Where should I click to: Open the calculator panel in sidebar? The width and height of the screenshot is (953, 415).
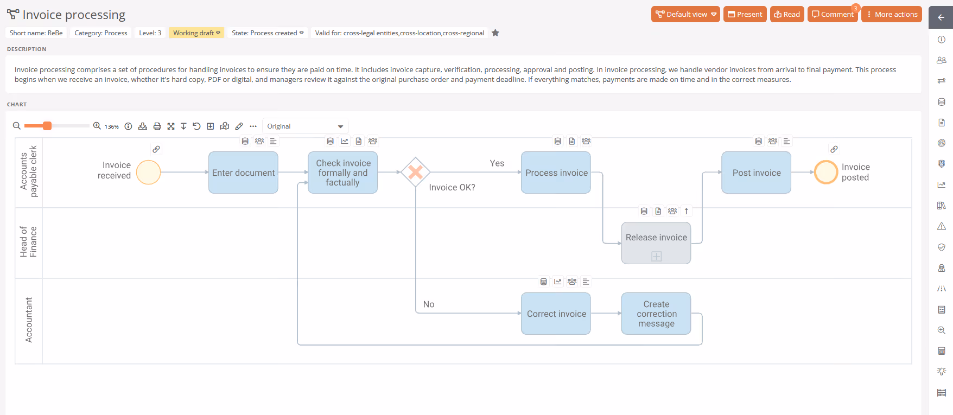pyautogui.click(x=942, y=351)
